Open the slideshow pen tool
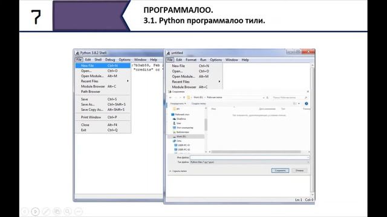This screenshot has height=217, width=387. pos(46,212)
